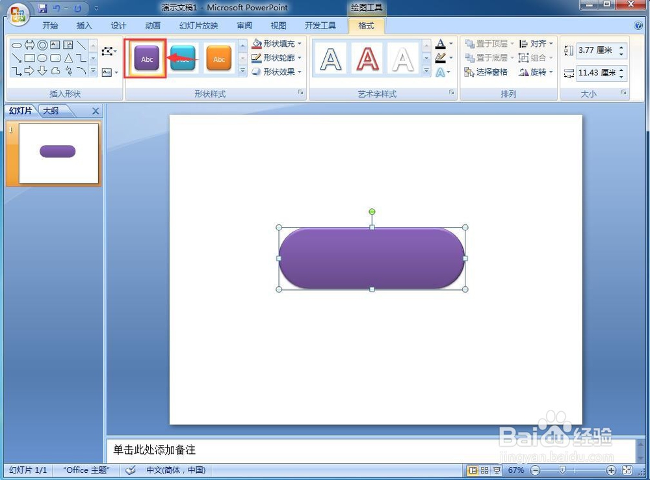650x480 pixels.
Task: Switch to the 插入 ribbon tab
Action: [84, 25]
